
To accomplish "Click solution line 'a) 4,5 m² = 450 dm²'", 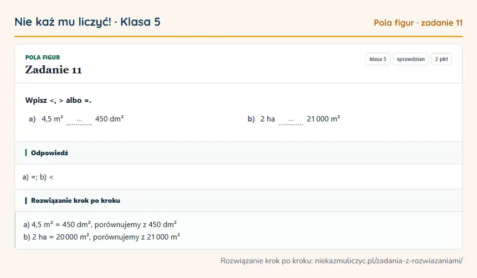I will pyautogui.click(x=100, y=224).
